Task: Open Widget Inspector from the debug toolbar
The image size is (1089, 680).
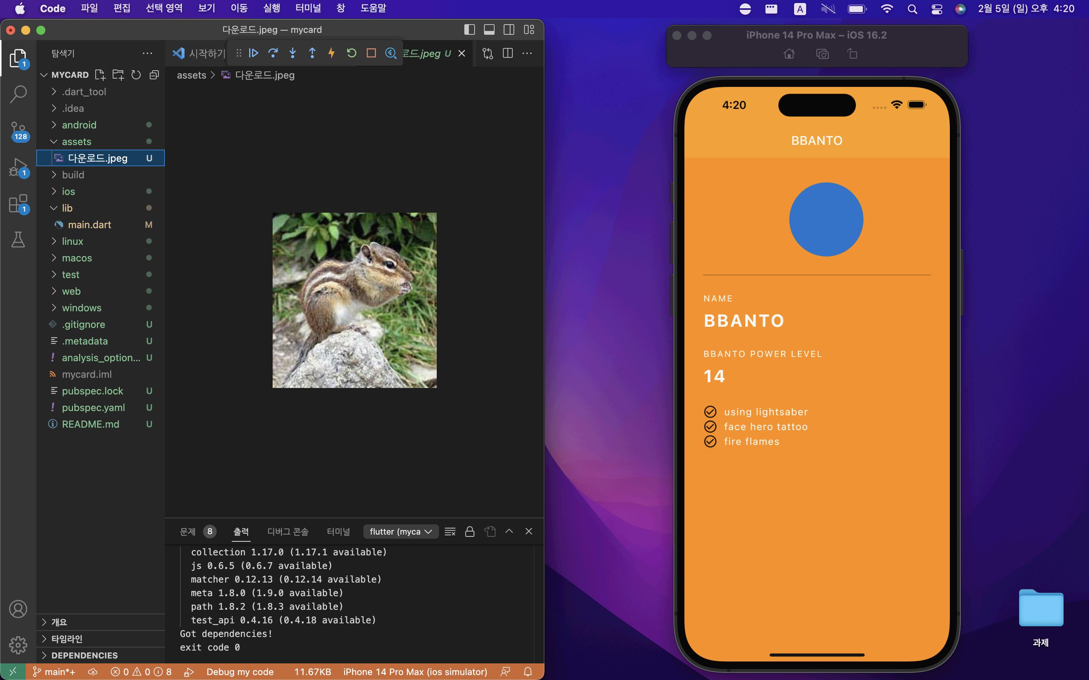Action: point(391,53)
